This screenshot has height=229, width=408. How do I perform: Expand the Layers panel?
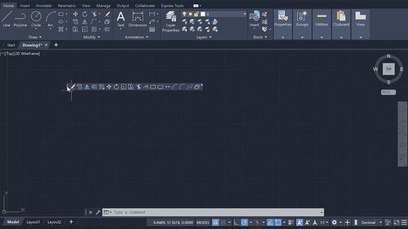click(204, 37)
